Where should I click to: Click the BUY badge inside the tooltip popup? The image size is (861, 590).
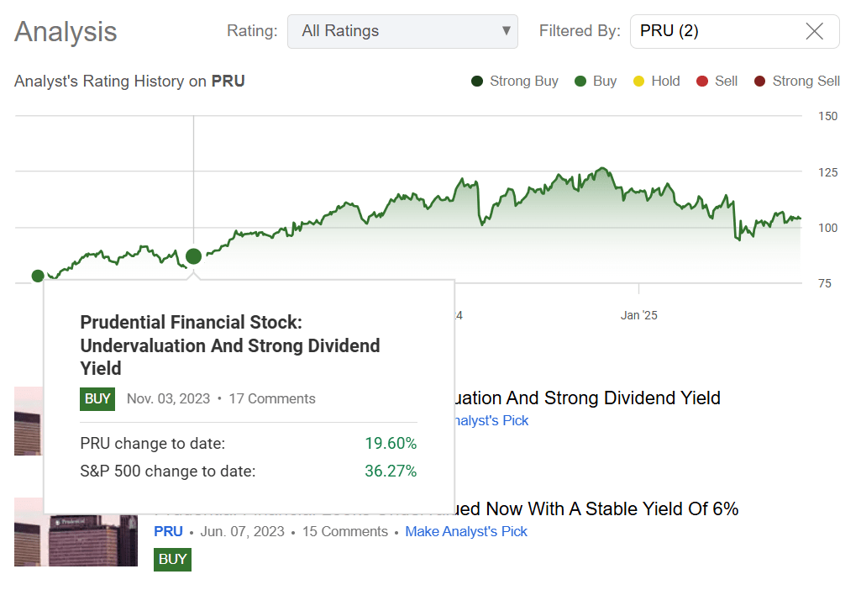96,399
